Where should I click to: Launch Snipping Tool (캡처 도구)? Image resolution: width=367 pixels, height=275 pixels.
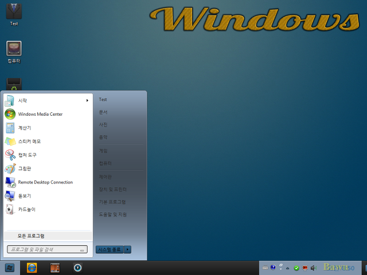[x=48, y=155]
